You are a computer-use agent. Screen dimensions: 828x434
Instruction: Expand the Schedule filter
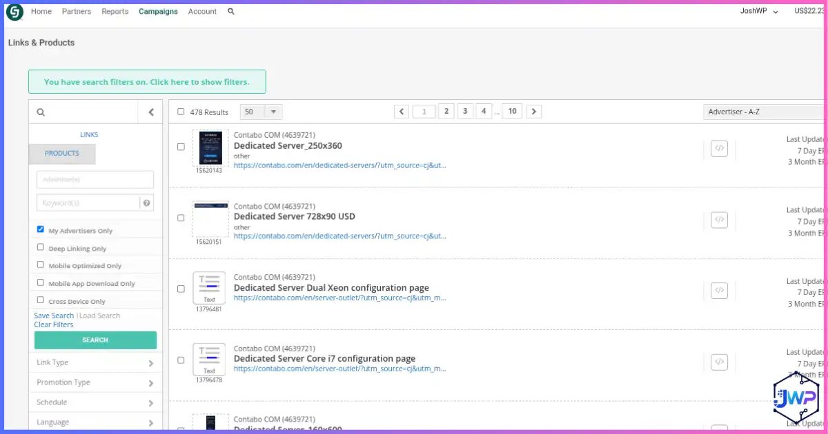[95, 403]
